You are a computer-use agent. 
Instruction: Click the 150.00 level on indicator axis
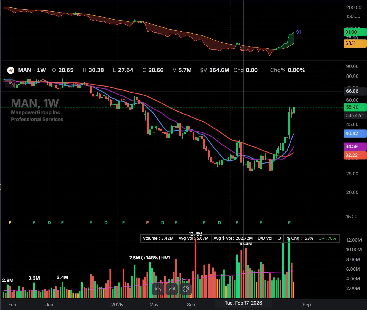pos(353,16)
